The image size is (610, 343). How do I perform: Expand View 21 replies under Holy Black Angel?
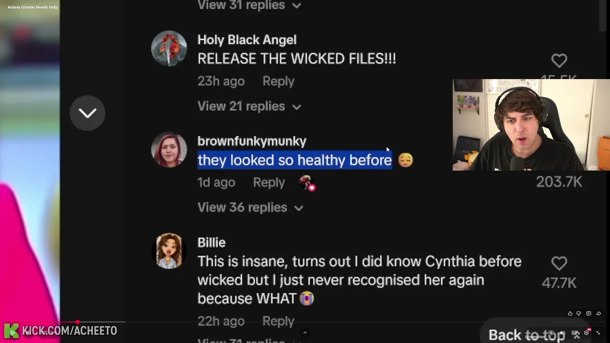tap(249, 106)
